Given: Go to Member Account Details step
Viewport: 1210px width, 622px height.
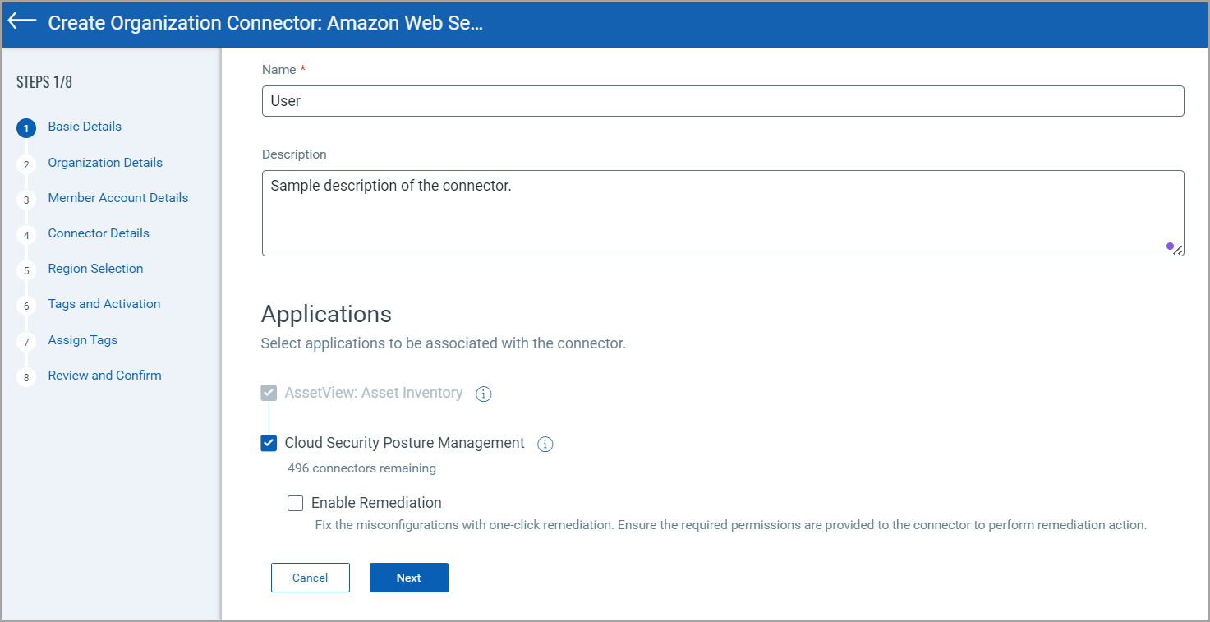Looking at the screenshot, I should coord(118,198).
